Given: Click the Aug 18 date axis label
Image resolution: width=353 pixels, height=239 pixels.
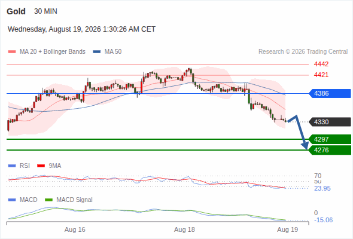Looking at the screenshot, I should pyautogui.click(x=184, y=229).
